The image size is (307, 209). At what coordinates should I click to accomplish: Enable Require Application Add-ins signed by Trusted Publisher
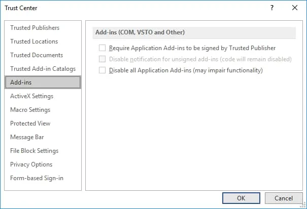point(103,48)
